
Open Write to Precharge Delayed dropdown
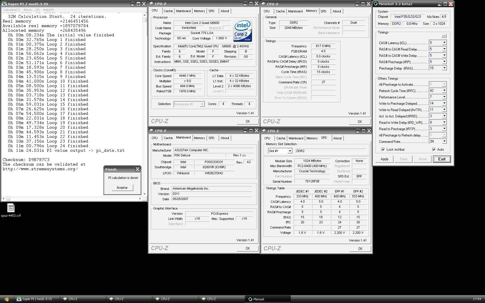tap(444, 103)
